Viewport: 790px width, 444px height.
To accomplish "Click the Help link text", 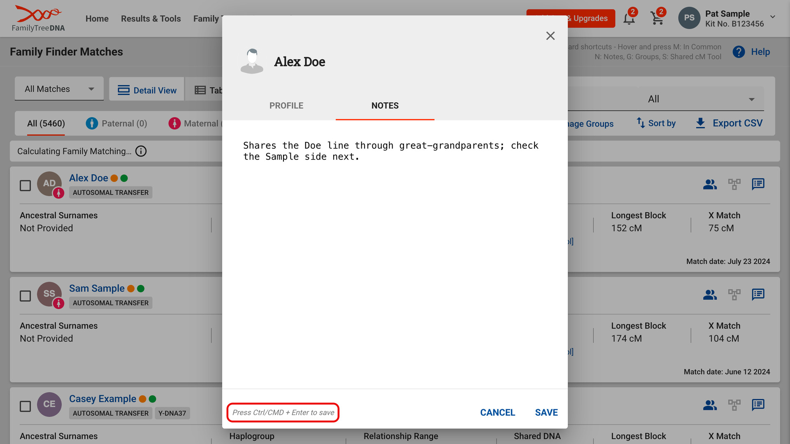I will 760,52.
